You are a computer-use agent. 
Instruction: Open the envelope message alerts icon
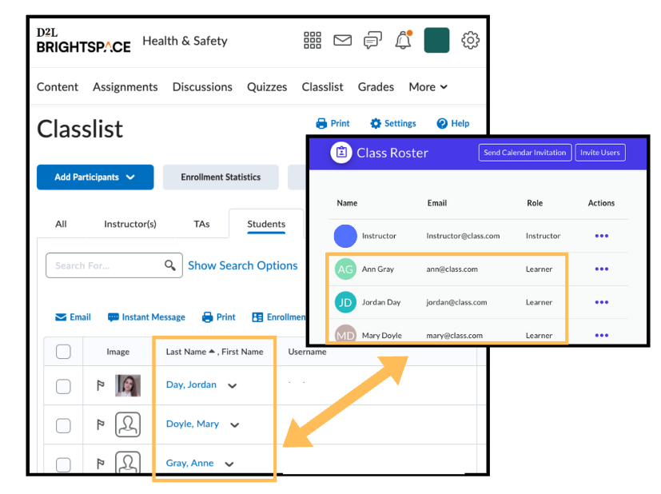point(342,41)
